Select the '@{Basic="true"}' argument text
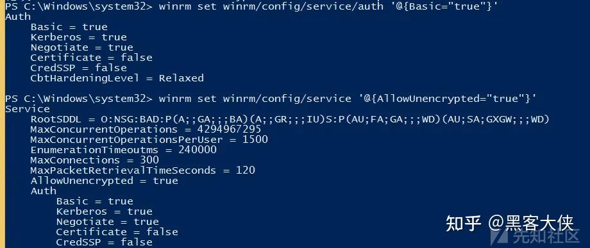The width and height of the screenshot is (590, 248). pos(447,6)
